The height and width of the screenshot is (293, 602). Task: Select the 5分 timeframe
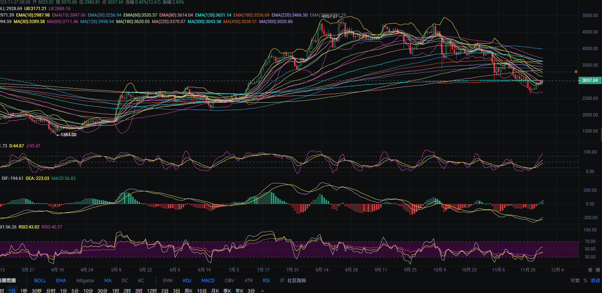(x=75, y=291)
